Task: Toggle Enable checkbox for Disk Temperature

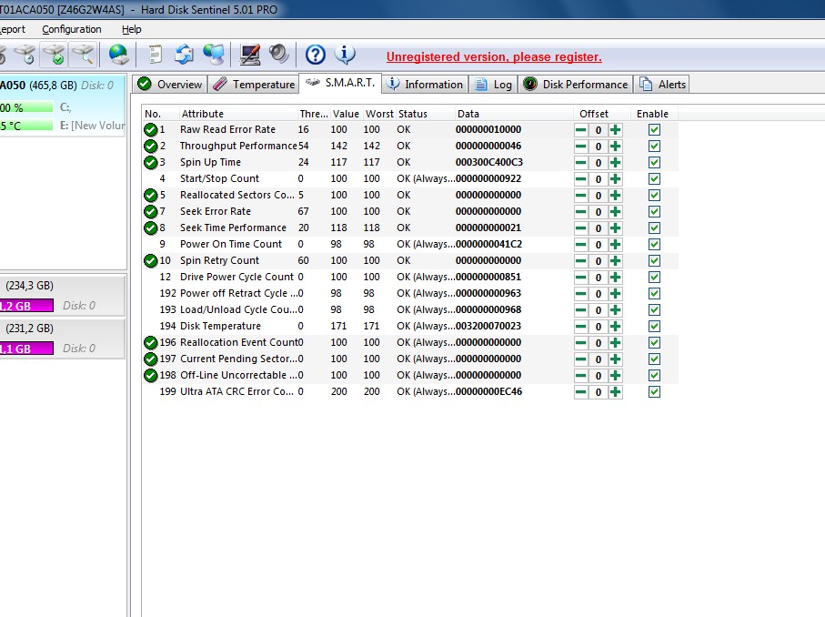Action: (x=654, y=327)
